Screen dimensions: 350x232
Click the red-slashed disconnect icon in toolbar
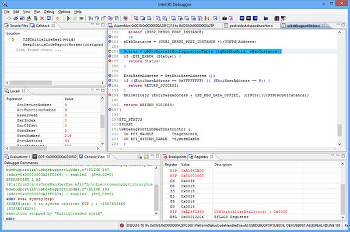click(x=16, y=18)
